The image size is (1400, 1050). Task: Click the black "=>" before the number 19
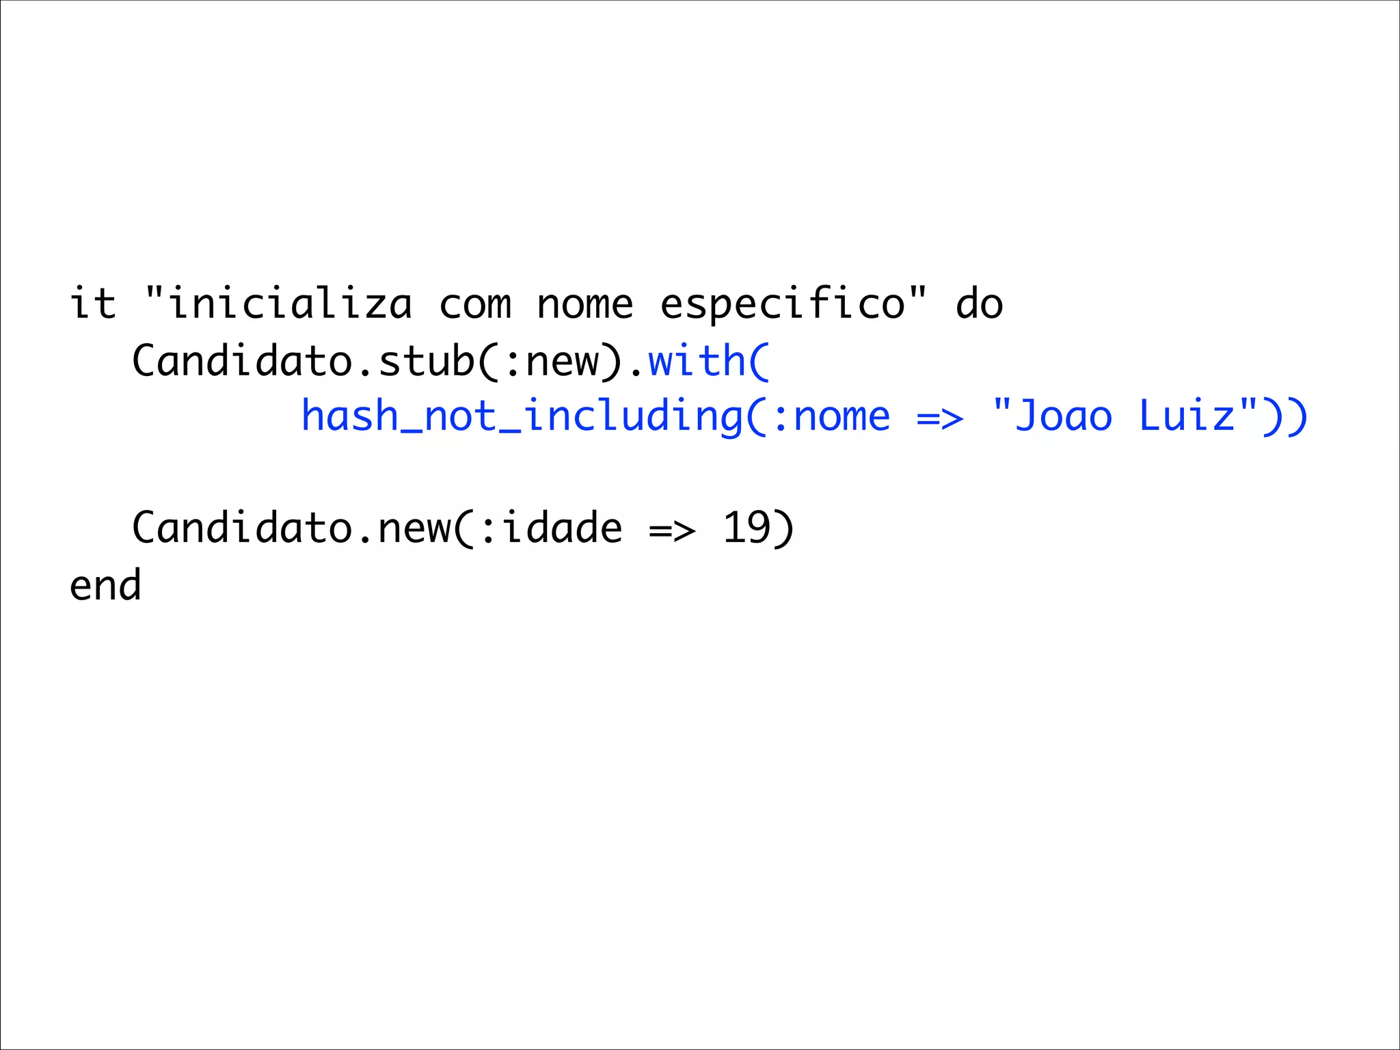672,528
